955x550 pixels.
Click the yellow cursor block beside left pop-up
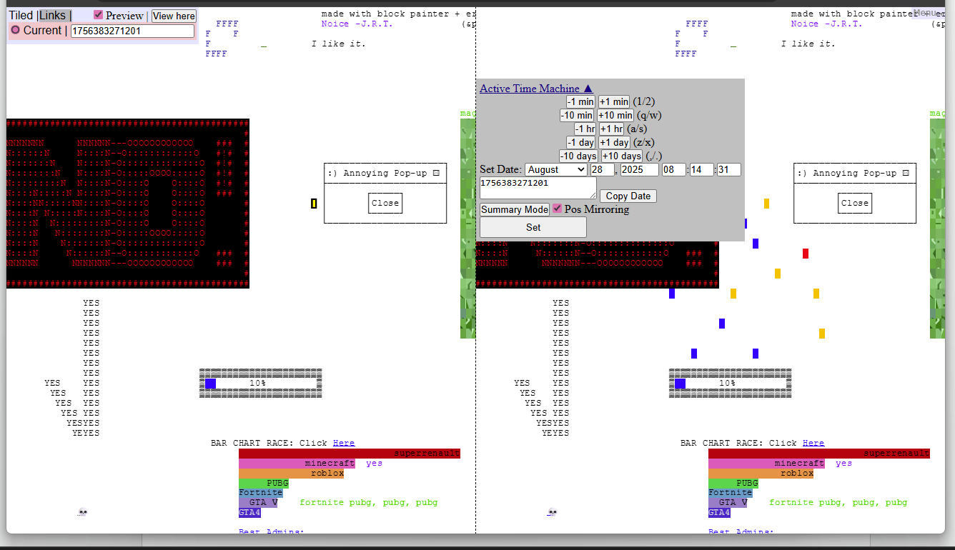[x=314, y=204]
